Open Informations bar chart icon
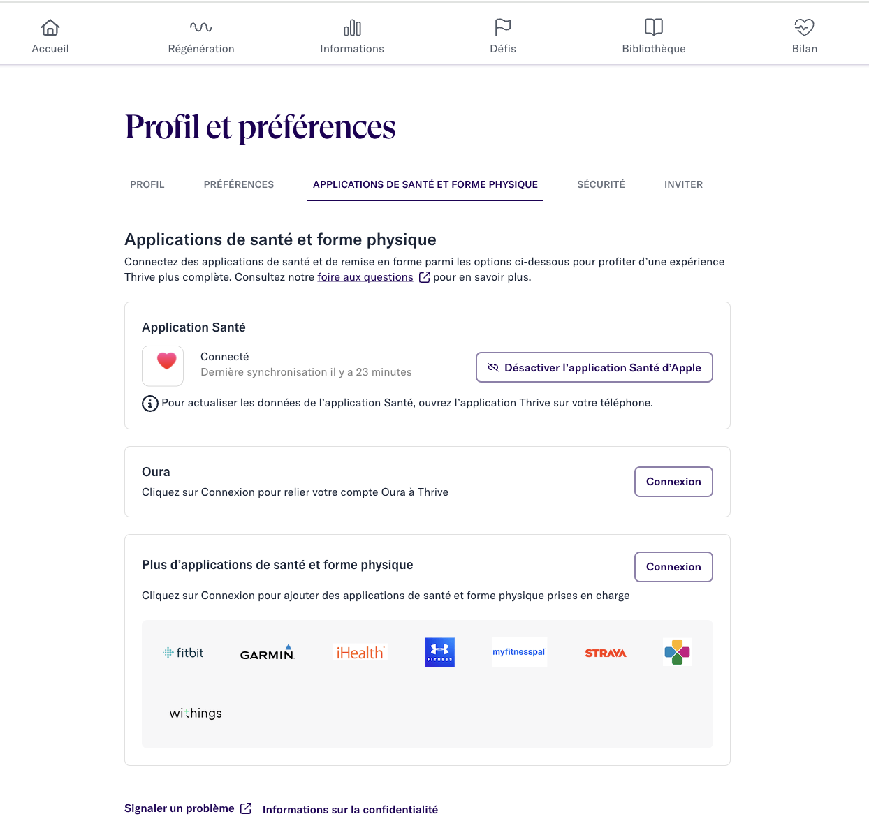 (352, 27)
